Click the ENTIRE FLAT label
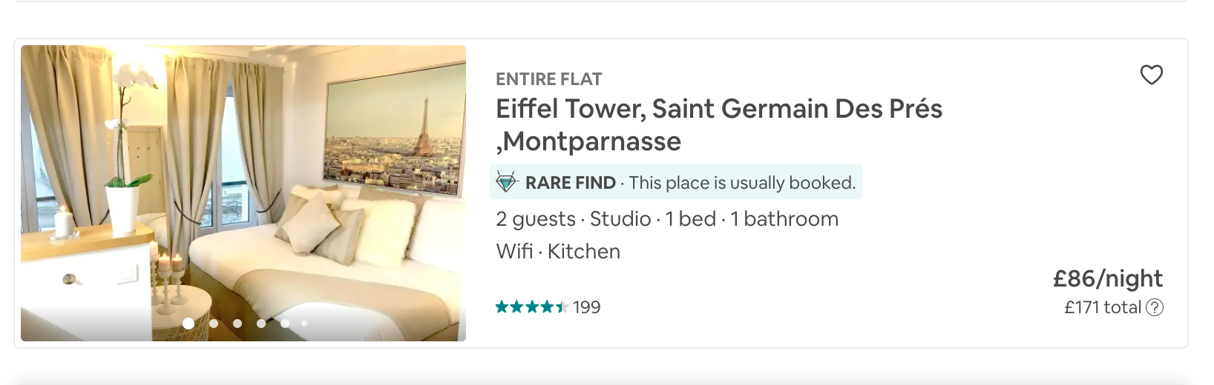Image resolution: width=1214 pixels, height=385 pixels. pyautogui.click(x=548, y=79)
